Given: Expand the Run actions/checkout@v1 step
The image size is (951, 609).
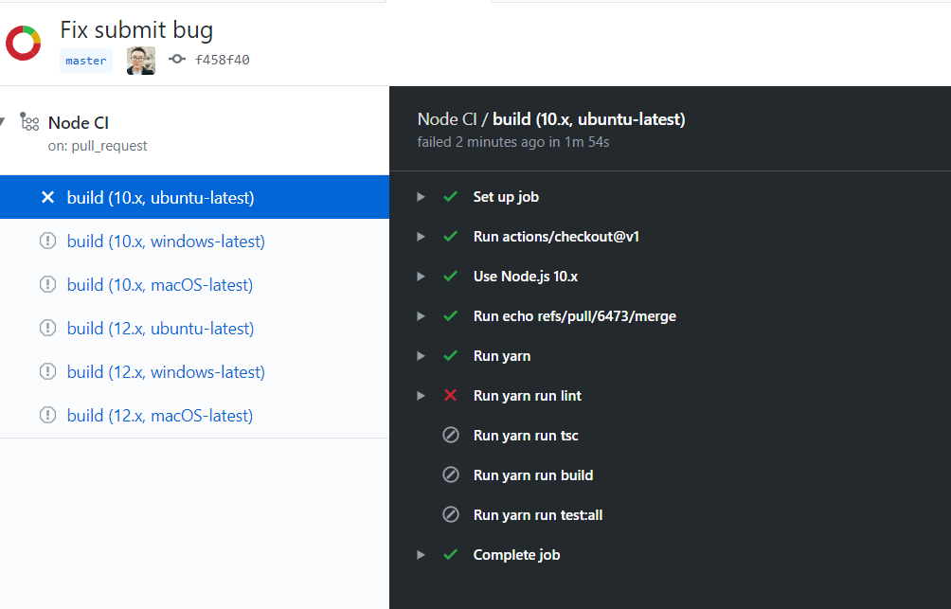Looking at the screenshot, I should click(x=421, y=237).
